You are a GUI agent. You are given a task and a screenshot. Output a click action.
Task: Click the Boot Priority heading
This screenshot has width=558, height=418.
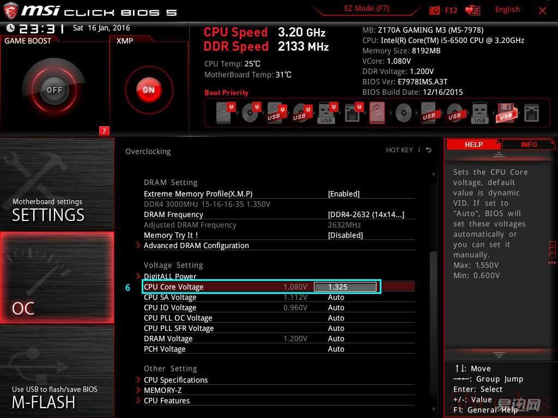pos(226,93)
